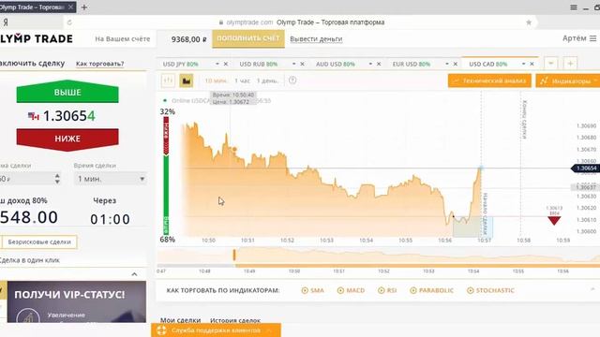This screenshot has width=600, height=337.
Task: Select the SMA indicator guide
Action: coord(312,290)
